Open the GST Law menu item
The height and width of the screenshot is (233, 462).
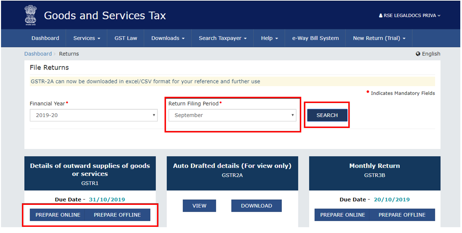coord(126,38)
